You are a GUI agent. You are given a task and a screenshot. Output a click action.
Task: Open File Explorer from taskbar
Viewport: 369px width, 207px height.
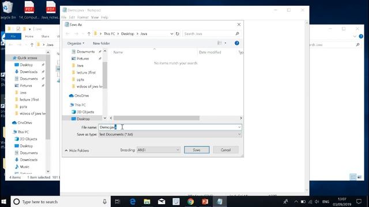pyautogui.click(x=147, y=202)
